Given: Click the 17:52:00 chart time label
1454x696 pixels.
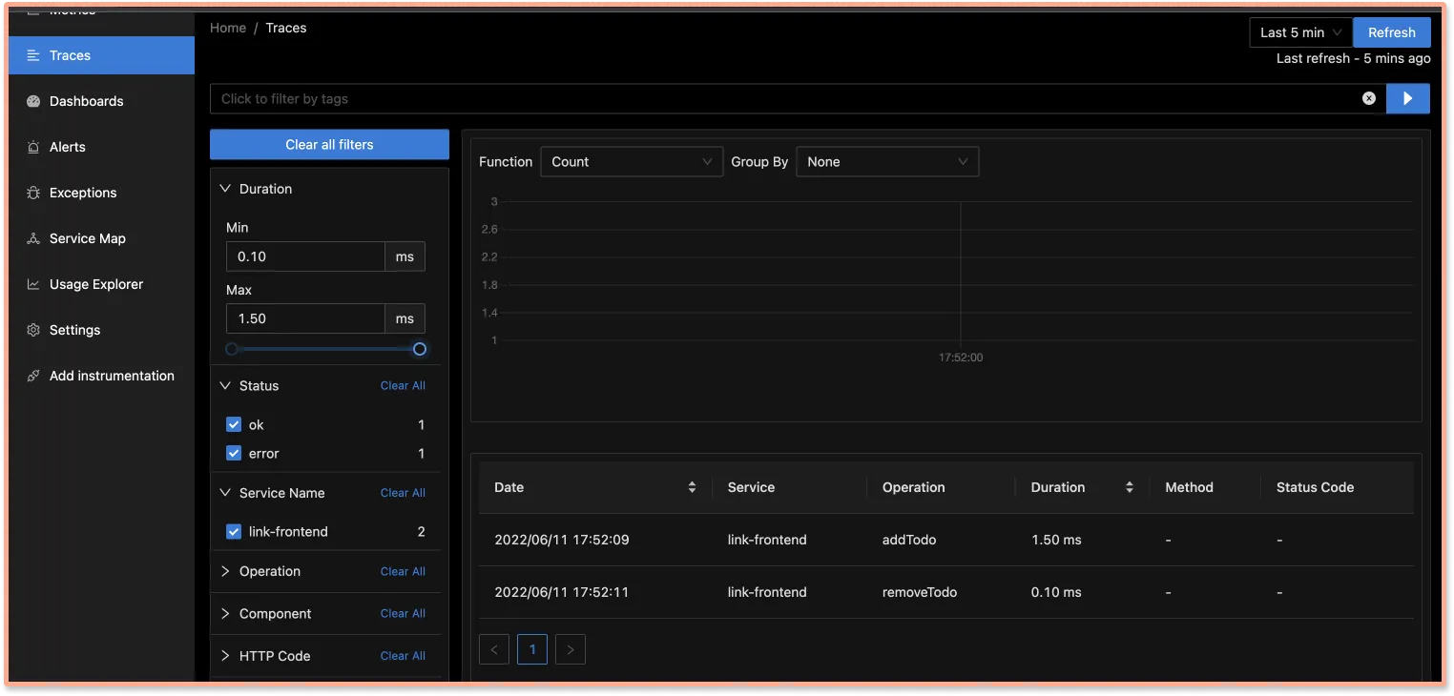Looking at the screenshot, I should pyautogui.click(x=961, y=358).
